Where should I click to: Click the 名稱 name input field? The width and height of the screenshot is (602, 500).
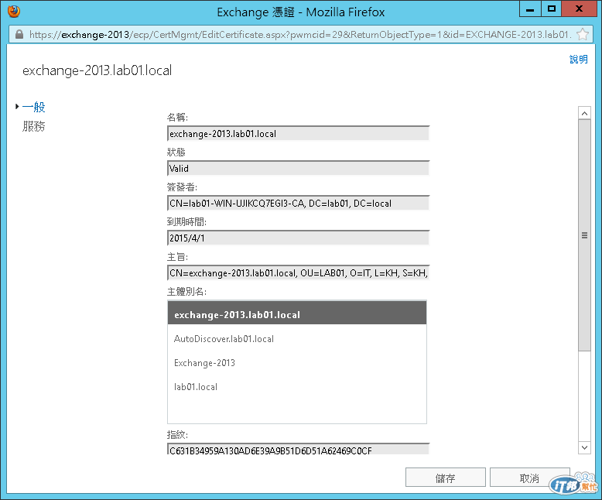coord(299,134)
